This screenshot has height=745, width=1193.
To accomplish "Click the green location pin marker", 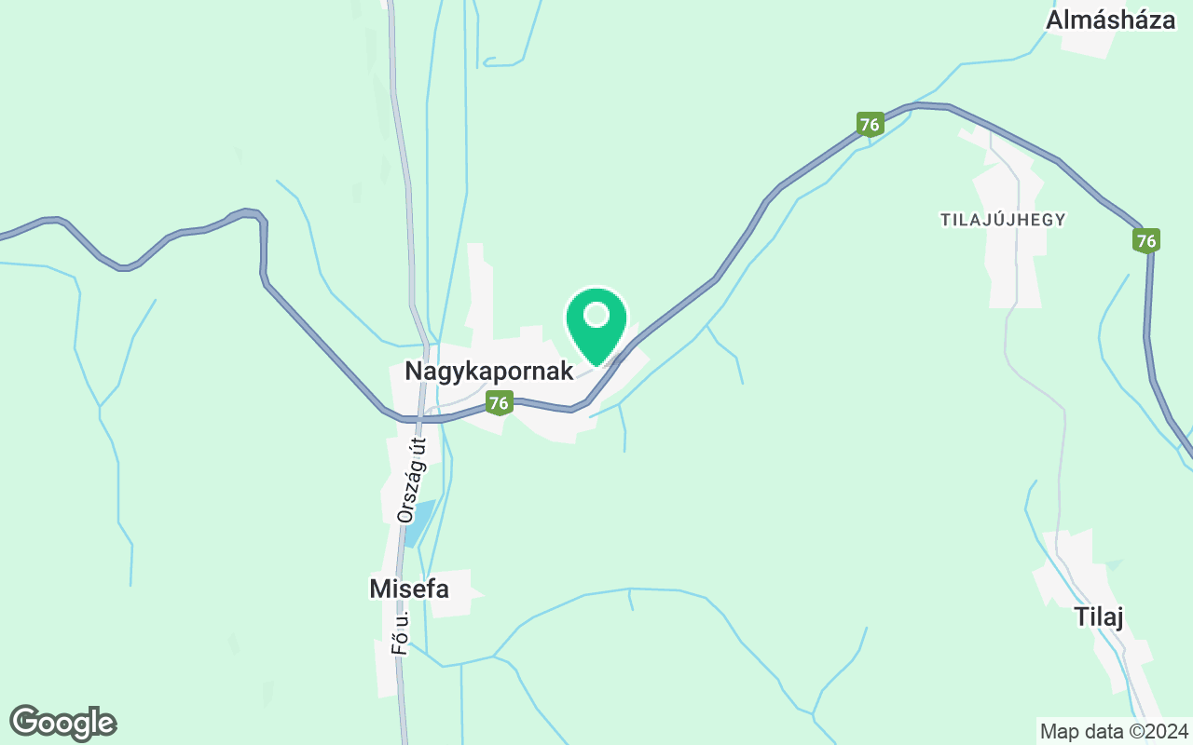I will tap(596, 327).
